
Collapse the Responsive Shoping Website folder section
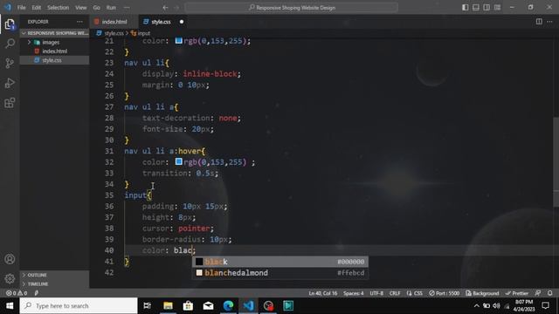(54, 33)
